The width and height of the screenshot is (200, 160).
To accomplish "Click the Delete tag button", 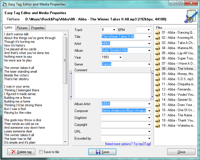I will point(21,152).
